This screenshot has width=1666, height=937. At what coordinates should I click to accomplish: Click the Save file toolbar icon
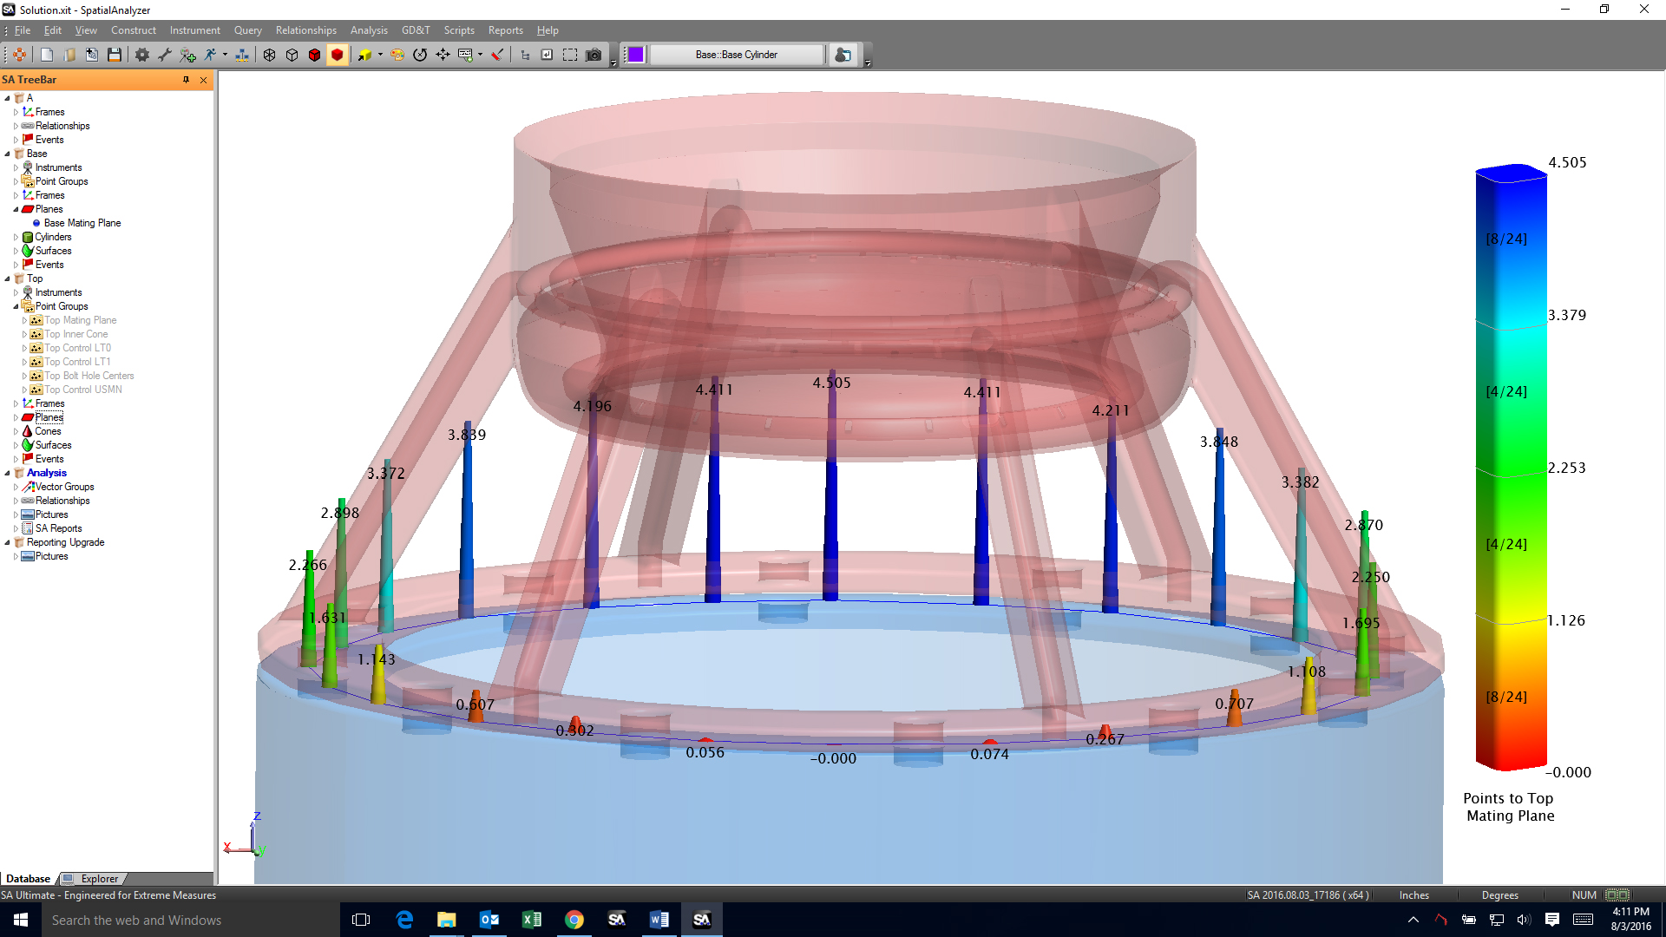(114, 55)
